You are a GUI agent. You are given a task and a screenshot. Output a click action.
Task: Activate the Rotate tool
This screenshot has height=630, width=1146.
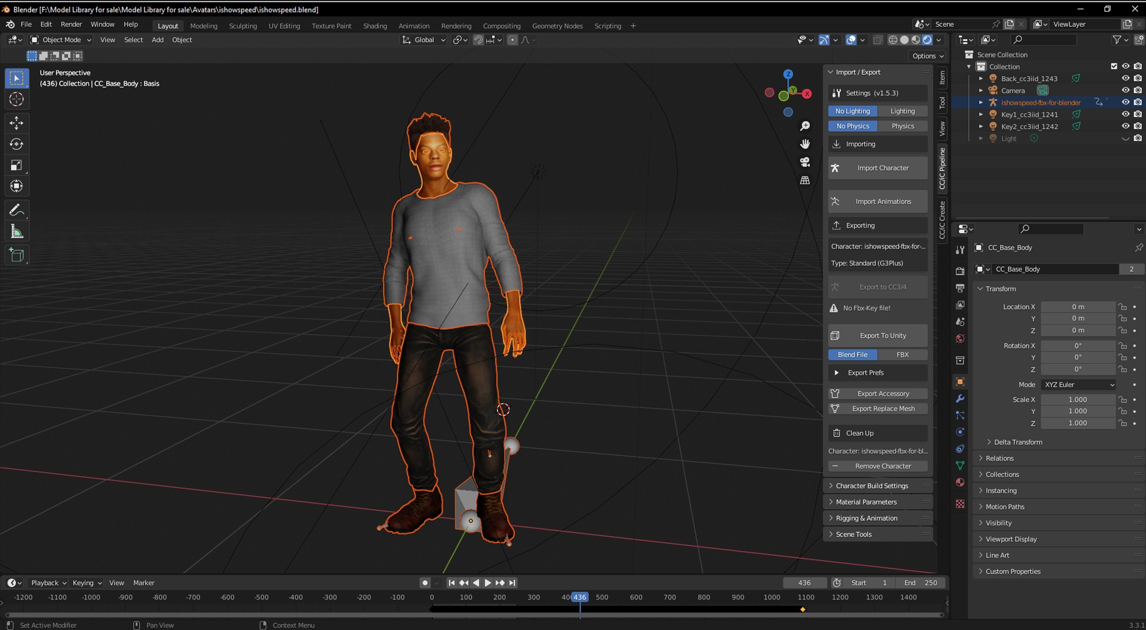pos(16,144)
